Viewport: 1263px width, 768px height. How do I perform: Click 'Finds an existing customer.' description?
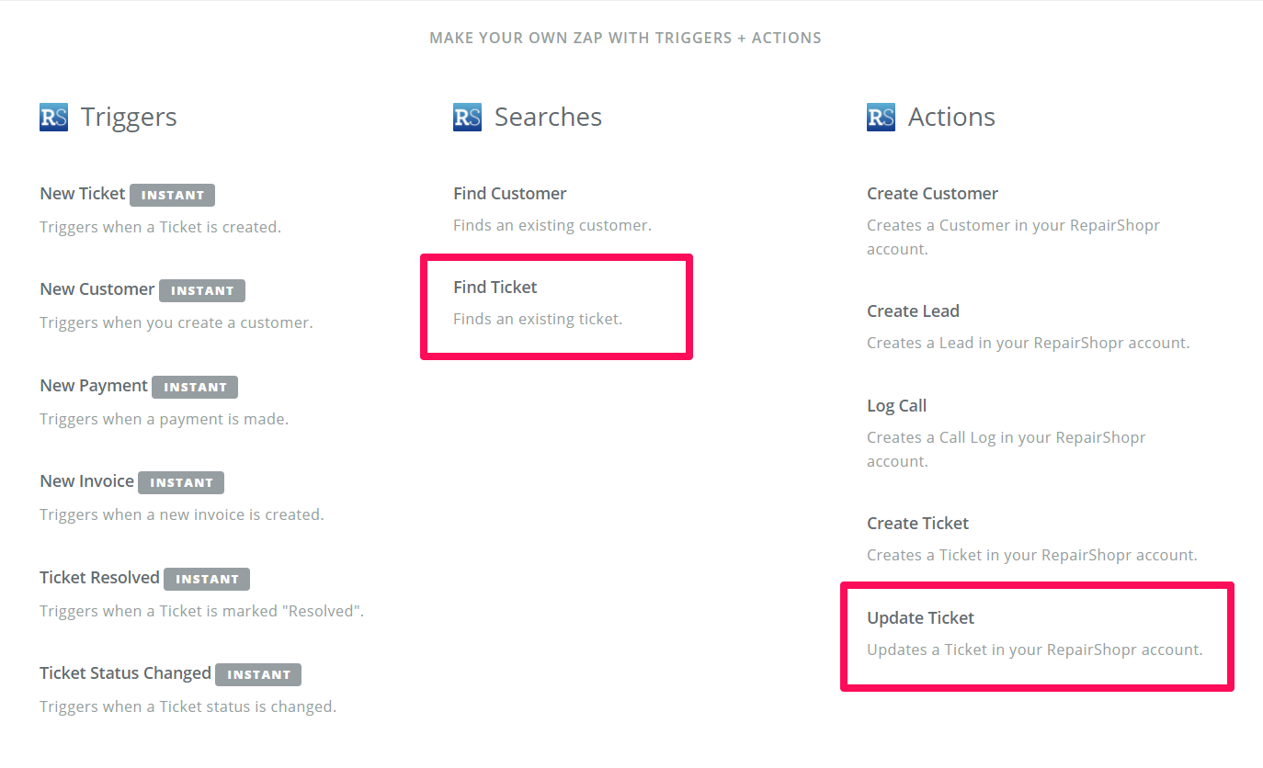[x=552, y=225]
